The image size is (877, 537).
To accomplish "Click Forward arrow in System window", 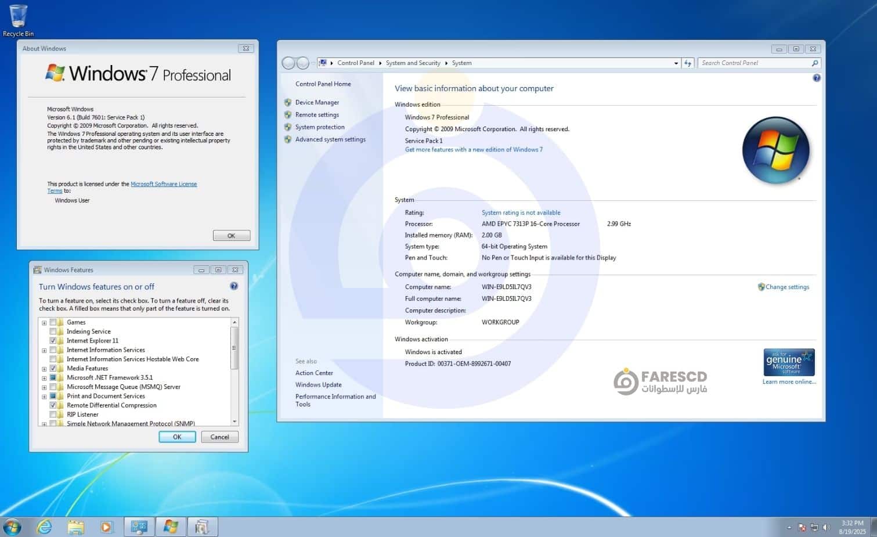I will tap(303, 63).
